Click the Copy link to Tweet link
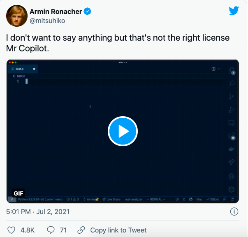This screenshot has width=248, height=237. 118,230
